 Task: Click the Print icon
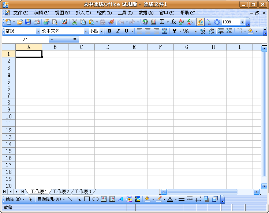46,22
